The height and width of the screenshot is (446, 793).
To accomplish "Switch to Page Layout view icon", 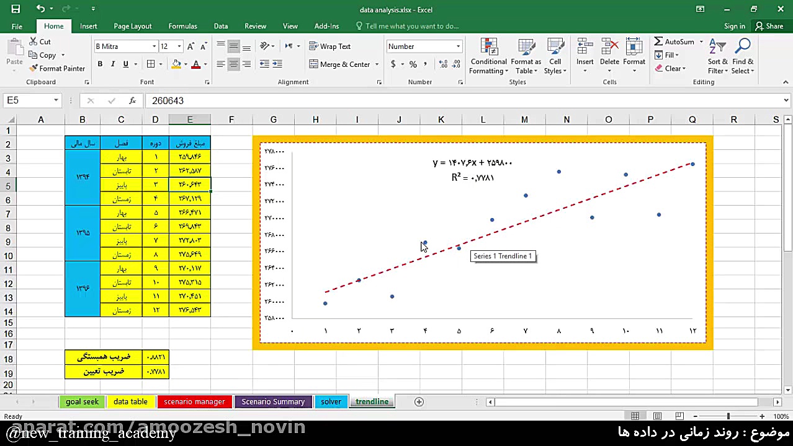I will (657, 416).
